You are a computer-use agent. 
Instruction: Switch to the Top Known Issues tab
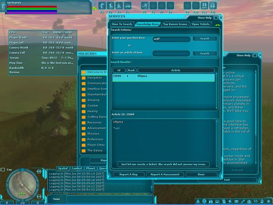tap(175, 24)
